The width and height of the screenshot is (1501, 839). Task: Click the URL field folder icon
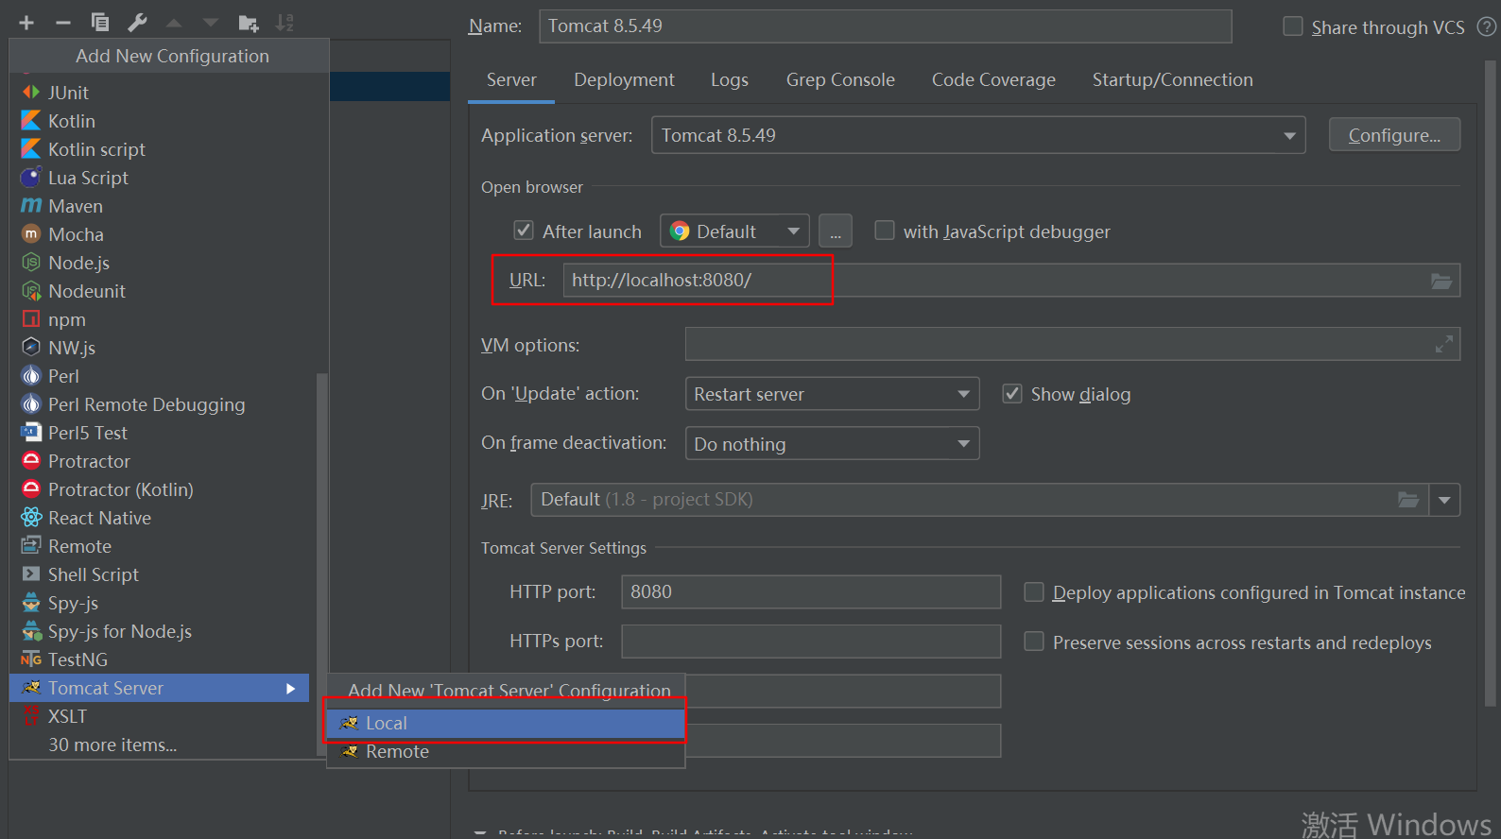[1441, 281]
